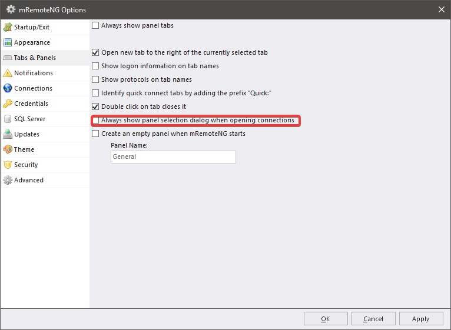Viewport: 451px width, 330px height.
Task: Click the Panel Name text field
Action: tap(173, 157)
